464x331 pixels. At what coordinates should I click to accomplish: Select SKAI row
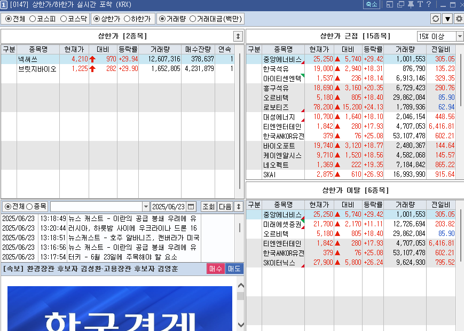pyautogui.click(x=351, y=175)
